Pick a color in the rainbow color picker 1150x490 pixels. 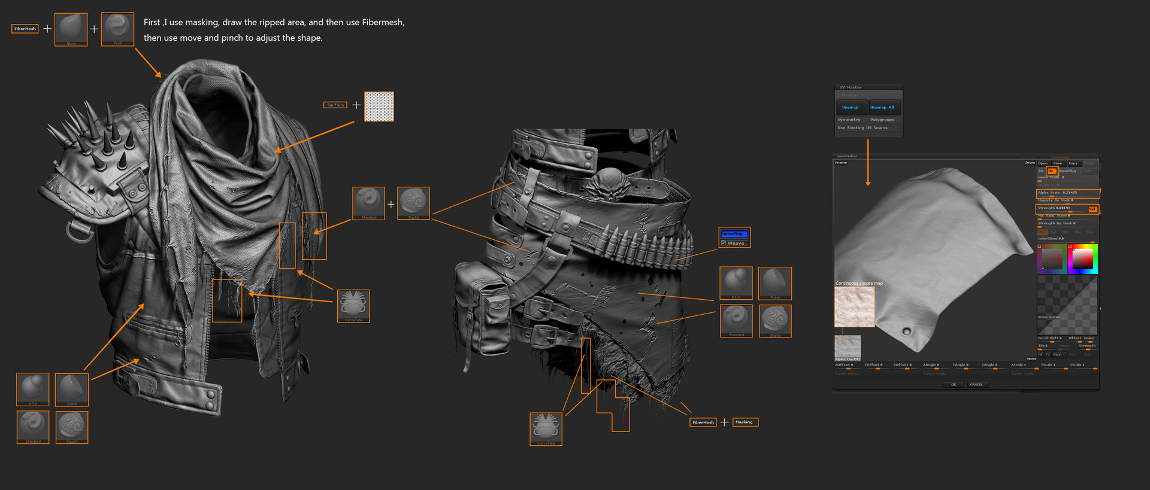tap(1083, 259)
